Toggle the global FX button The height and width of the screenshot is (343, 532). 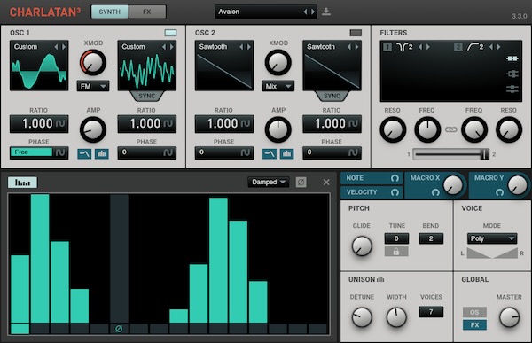(474, 325)
